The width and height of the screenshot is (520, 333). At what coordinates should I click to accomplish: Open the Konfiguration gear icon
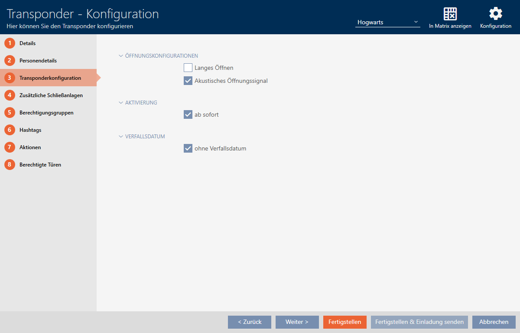[x=495, y=14]
